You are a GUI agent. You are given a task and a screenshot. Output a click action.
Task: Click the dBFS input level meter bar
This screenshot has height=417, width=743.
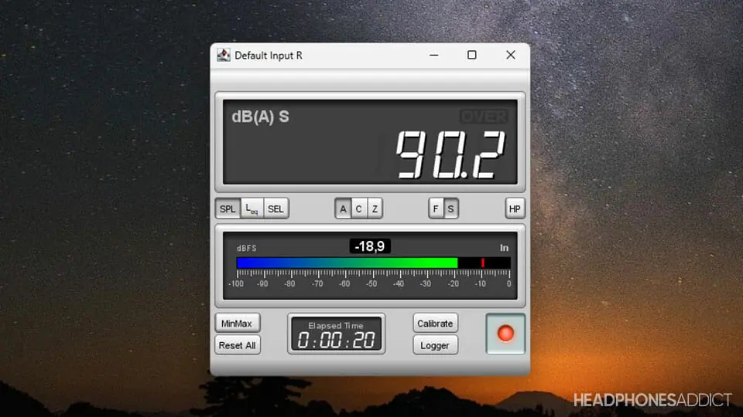[x=373, y=263]
